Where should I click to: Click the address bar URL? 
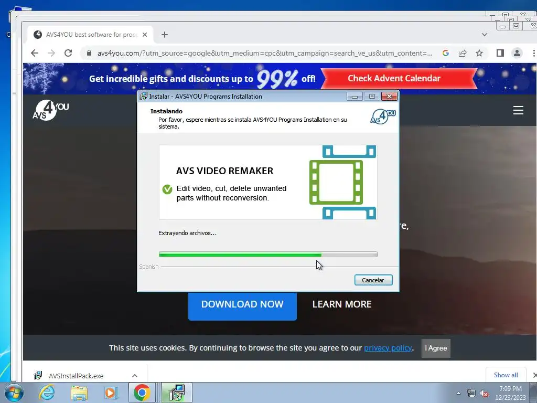[x=265, y=53]
